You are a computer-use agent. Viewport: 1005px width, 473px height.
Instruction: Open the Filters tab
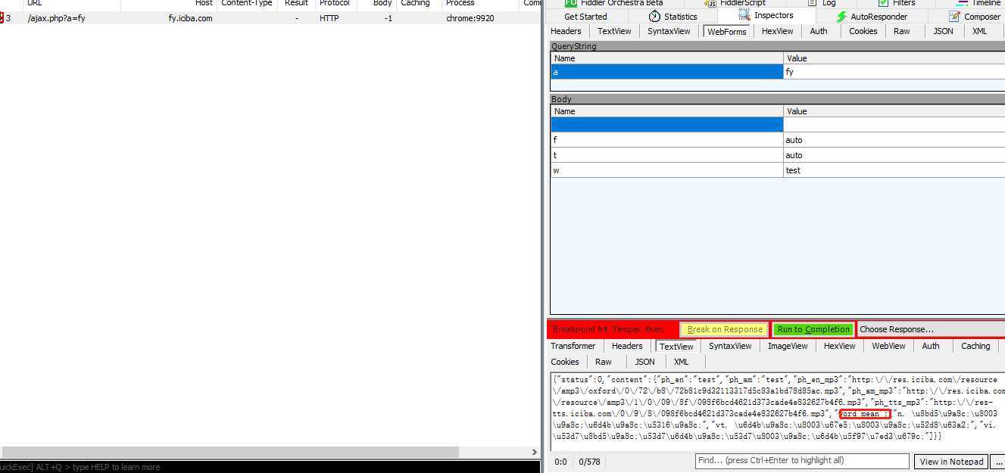896,3
